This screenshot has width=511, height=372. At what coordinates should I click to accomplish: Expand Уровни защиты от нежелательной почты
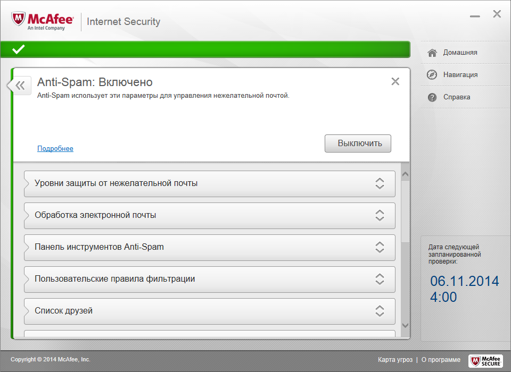(x=380, y=183)
